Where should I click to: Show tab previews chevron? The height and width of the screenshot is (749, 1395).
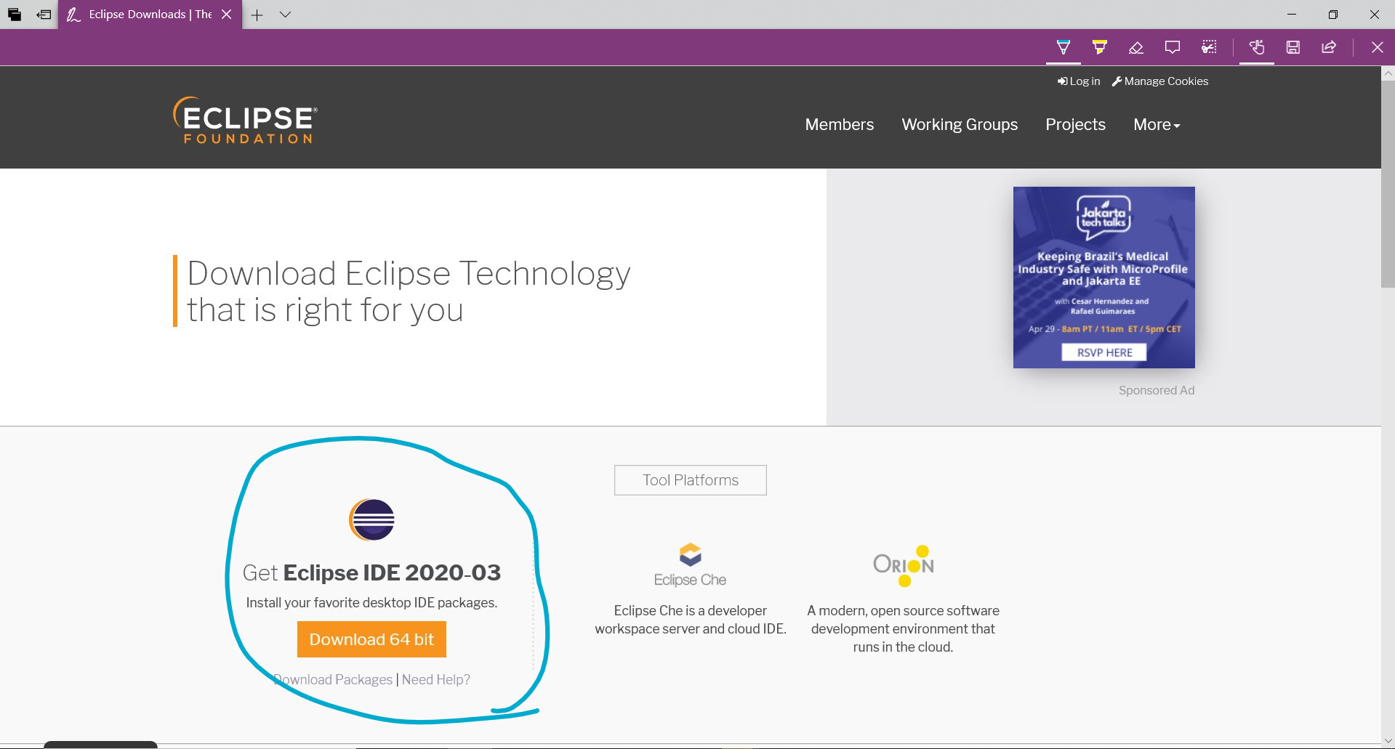pyautogui.click(x=285, y=15)
